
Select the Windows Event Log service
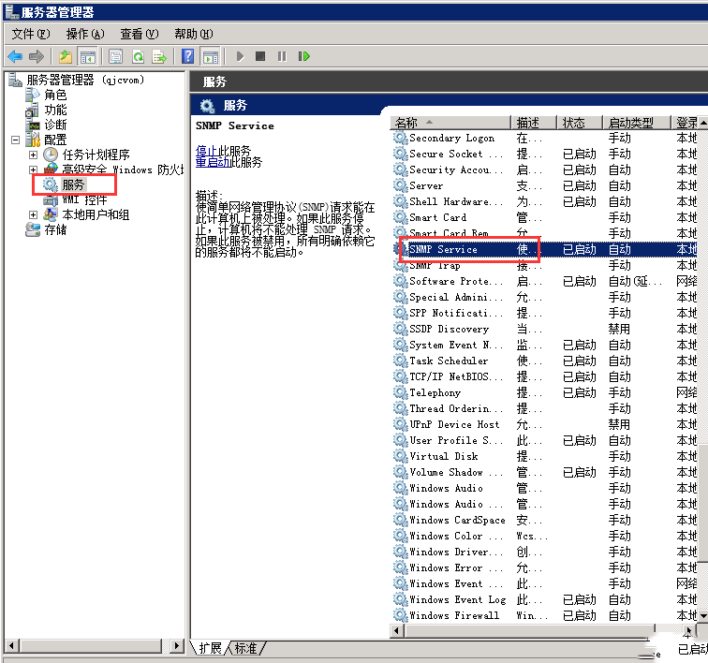(x=544, y=599)
